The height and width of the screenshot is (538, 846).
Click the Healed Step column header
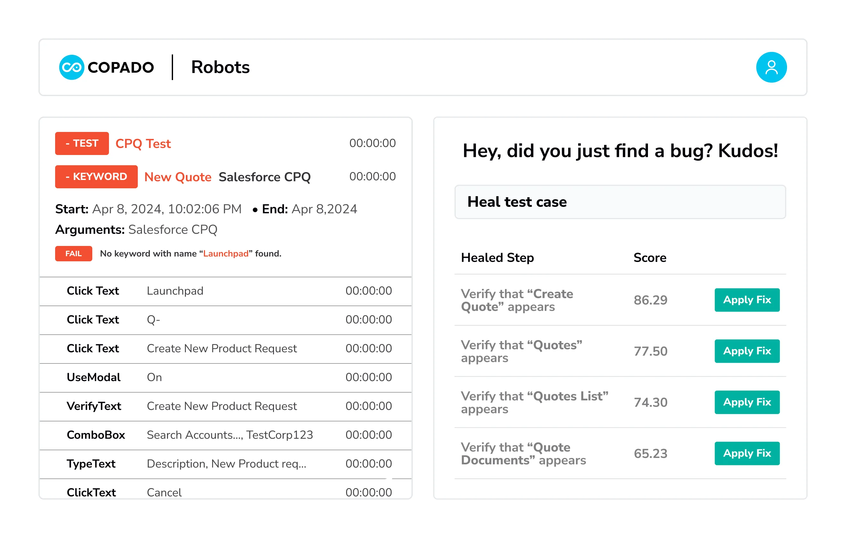pos(497,257)
